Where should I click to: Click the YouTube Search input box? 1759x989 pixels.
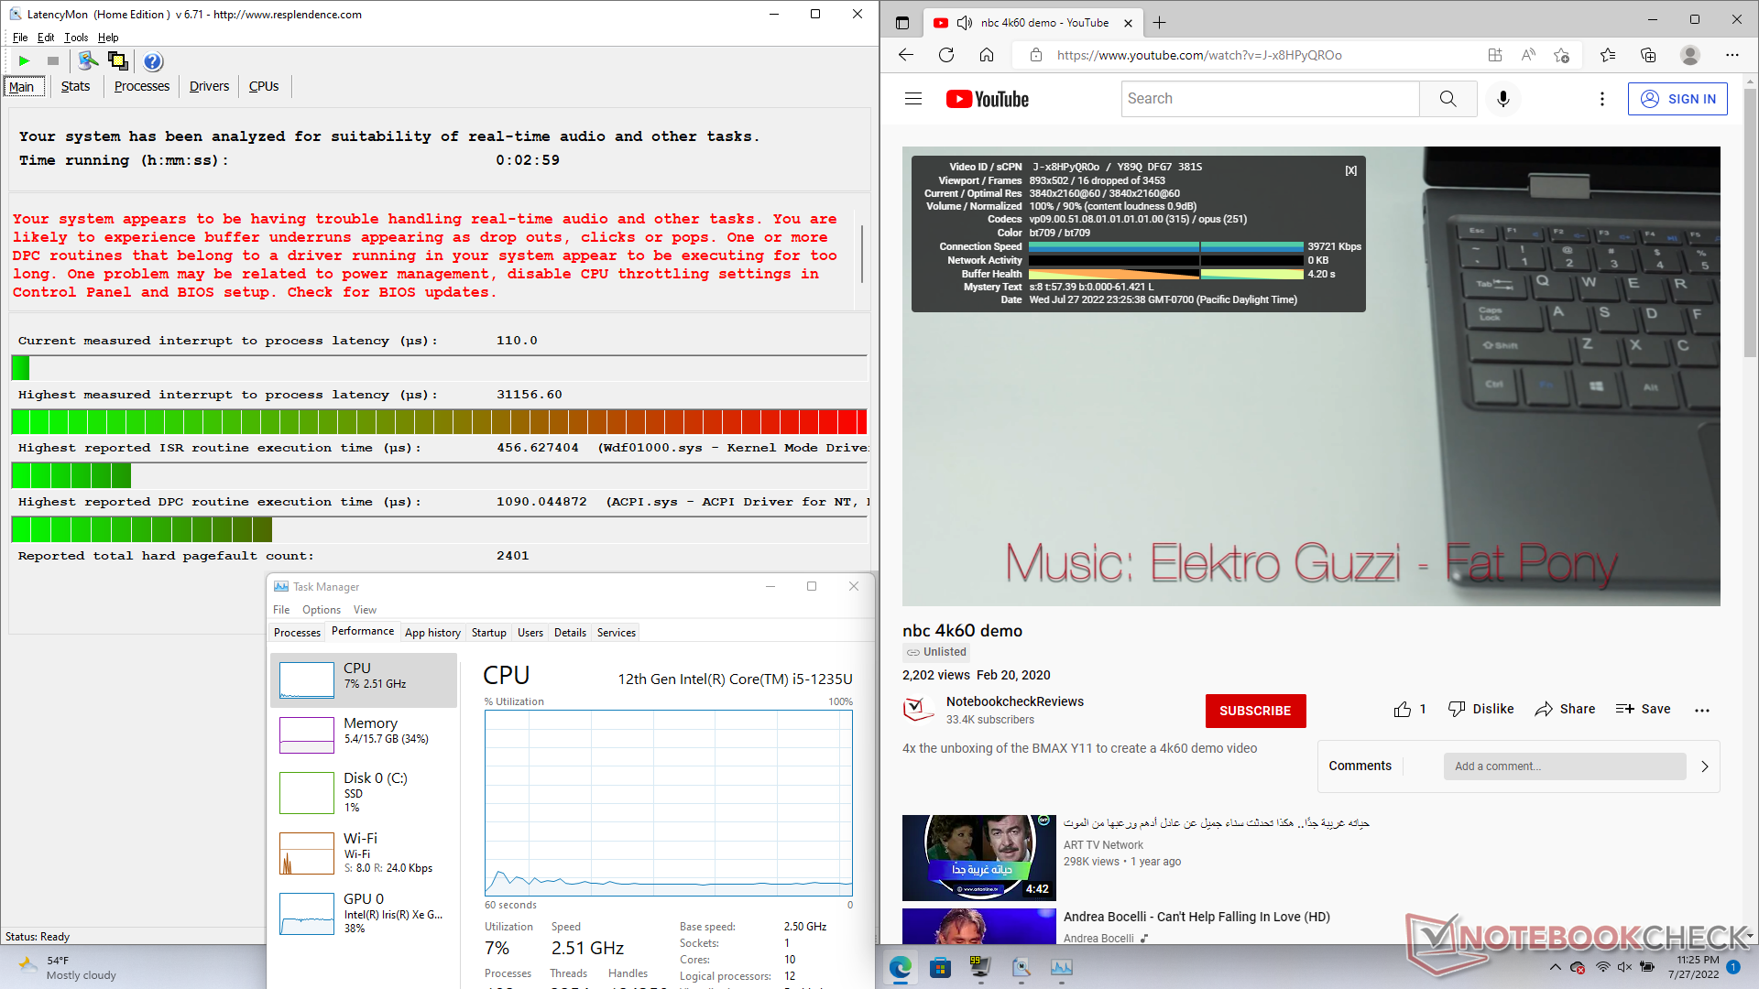[x=1270, y=99]
